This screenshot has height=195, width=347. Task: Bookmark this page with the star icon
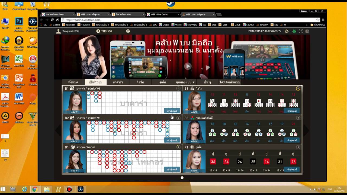[318, 20]
